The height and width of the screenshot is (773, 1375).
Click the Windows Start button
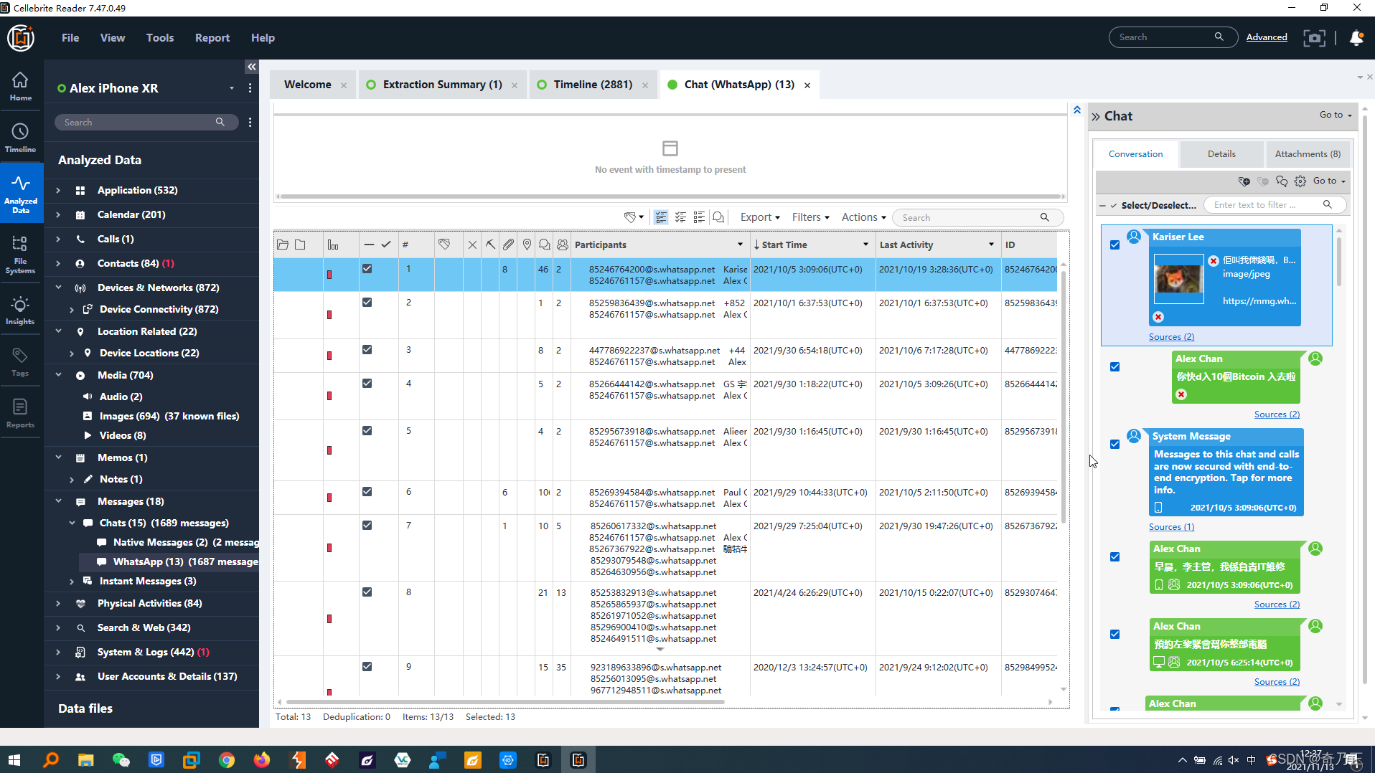14,759
